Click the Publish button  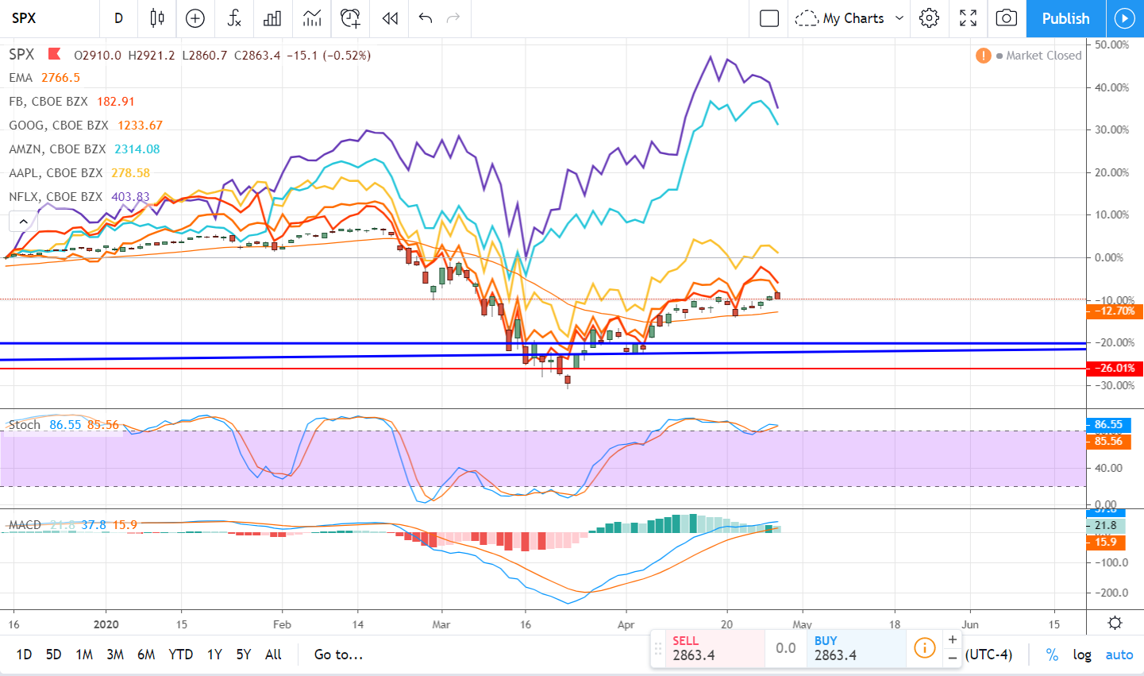pyautogui.click(x=1065, y=18)
